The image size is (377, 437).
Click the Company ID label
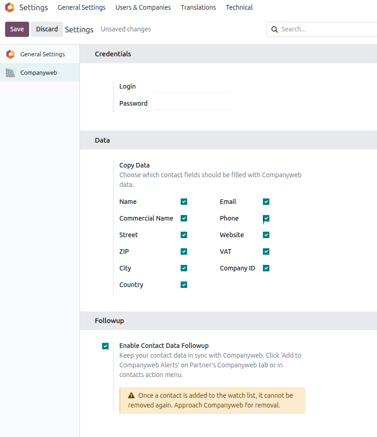click(x=237, y=268)
